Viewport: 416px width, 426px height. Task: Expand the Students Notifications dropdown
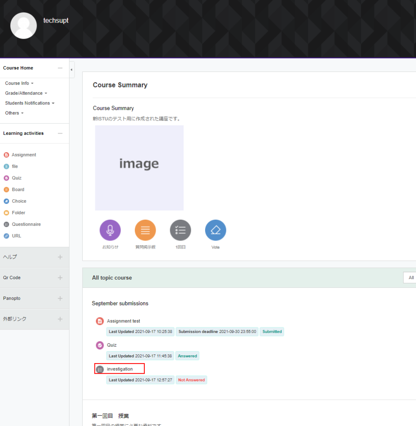point(30,103)
